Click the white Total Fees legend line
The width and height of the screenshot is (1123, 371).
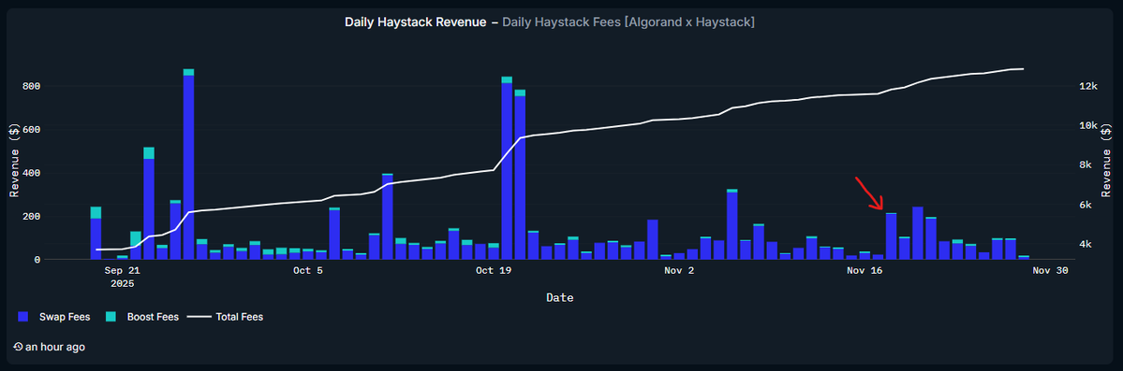(199, 316)
